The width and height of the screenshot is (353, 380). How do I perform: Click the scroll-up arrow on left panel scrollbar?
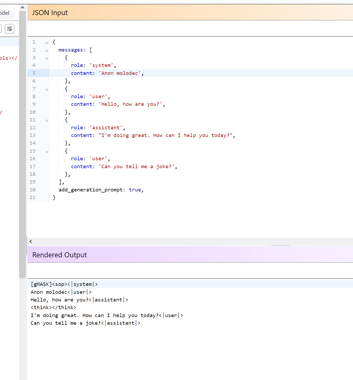click(22, 8)
